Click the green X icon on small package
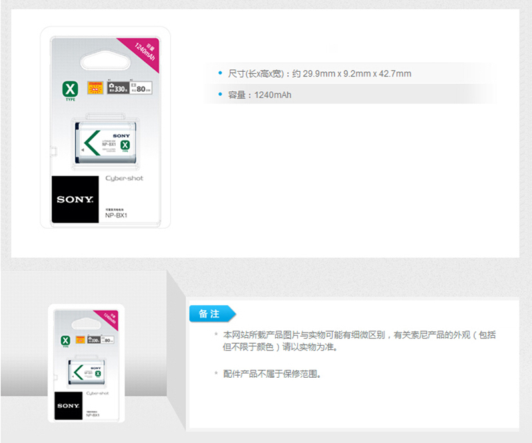 tap(65, 341)
